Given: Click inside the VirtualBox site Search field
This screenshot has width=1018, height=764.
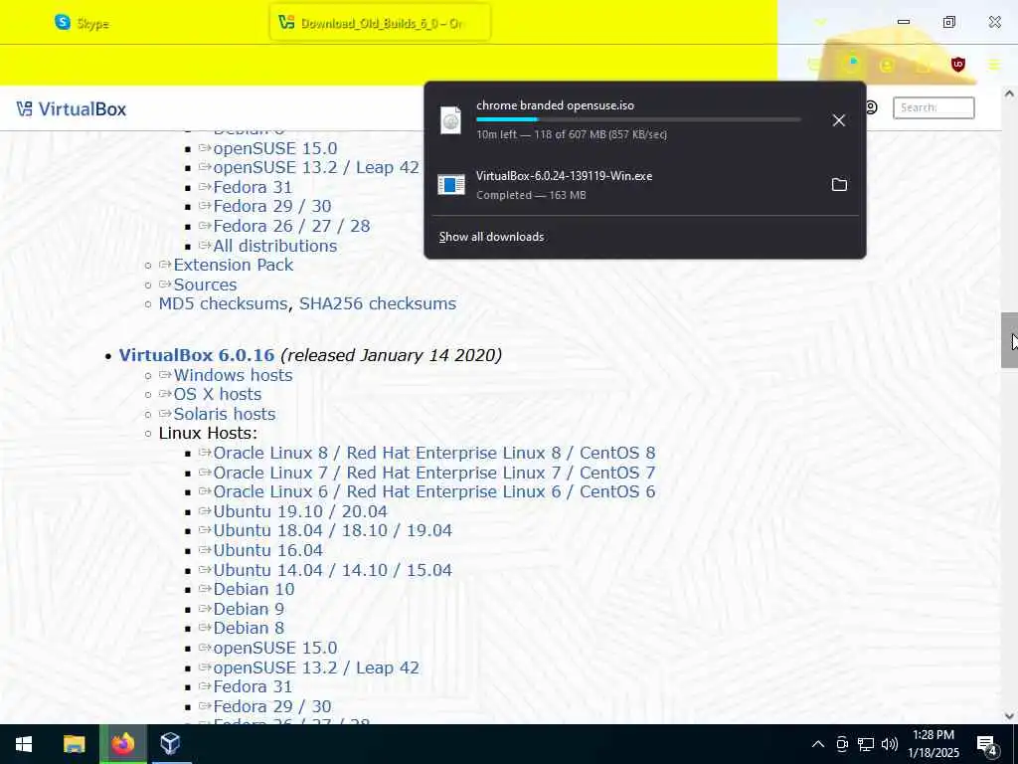Looking at the screenshot, I should coord(933,107).
